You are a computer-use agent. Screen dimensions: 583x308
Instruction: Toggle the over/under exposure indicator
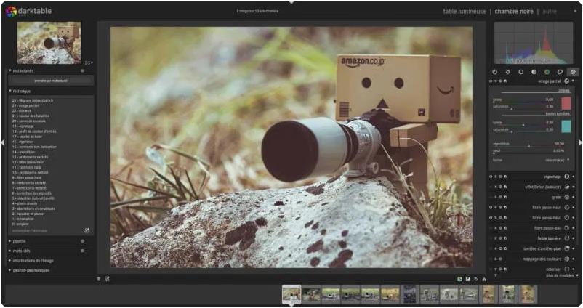click(x=468, y=279)
